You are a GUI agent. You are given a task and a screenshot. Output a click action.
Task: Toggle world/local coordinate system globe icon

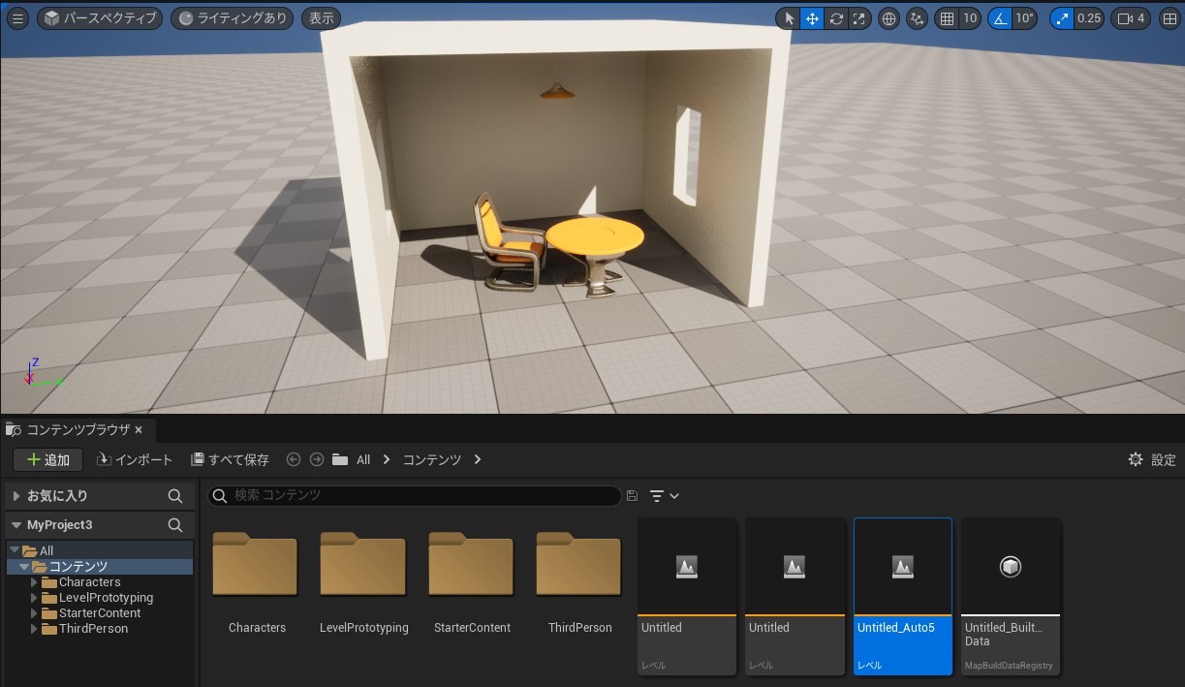(x=889, y=17)
